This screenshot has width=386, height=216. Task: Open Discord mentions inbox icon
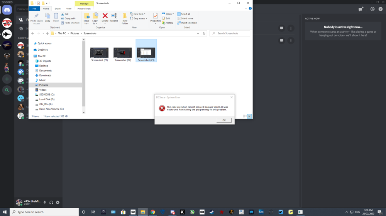(x=372, y=9)
